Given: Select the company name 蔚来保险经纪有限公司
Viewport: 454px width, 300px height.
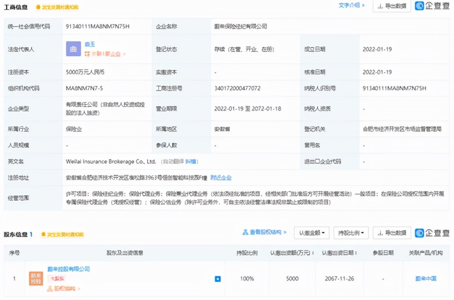Looking at the screenshot, I should pyautogui.click(x=241, y=26).
